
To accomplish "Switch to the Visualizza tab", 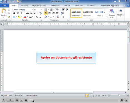I will (91, 6).
